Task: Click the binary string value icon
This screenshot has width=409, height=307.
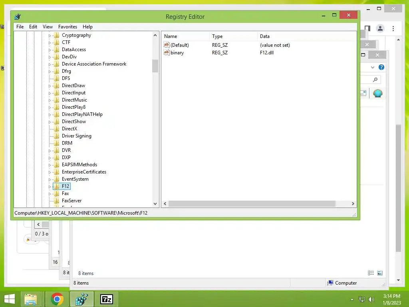Action: (x=167, y=52)
